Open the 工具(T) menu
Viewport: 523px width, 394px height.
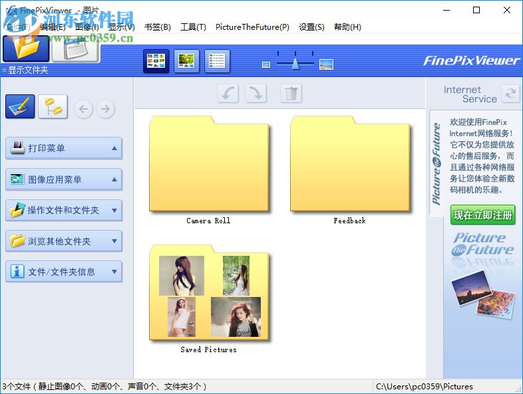coord(193,27)
